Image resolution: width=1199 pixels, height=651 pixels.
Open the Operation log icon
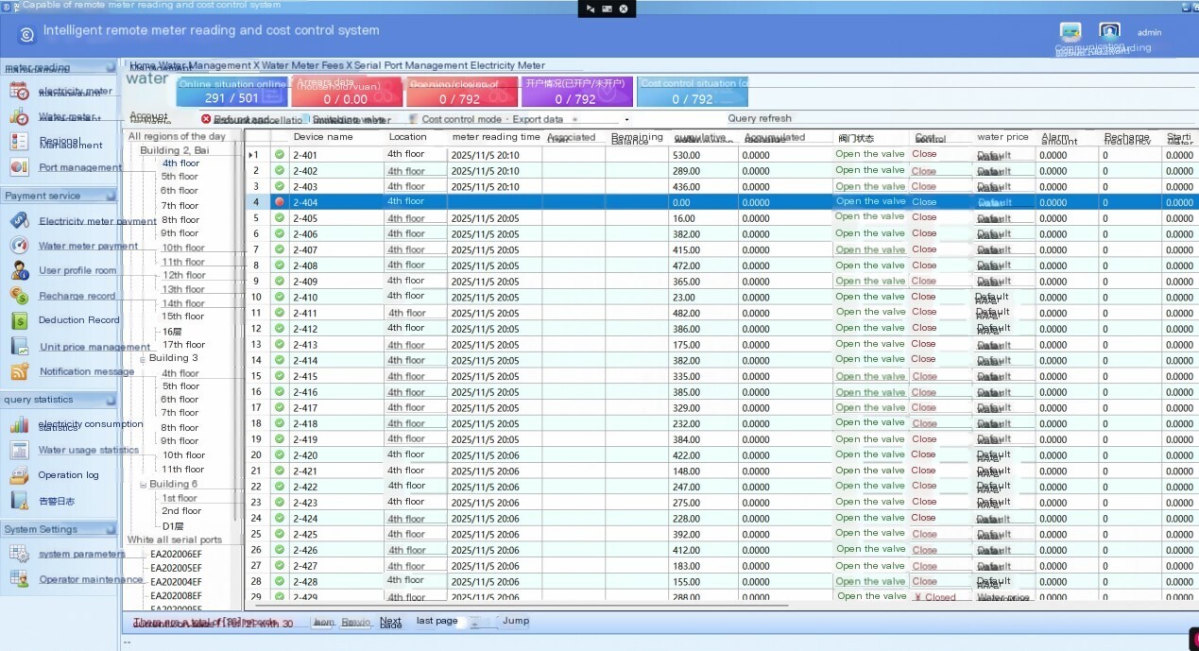[19, 475]
